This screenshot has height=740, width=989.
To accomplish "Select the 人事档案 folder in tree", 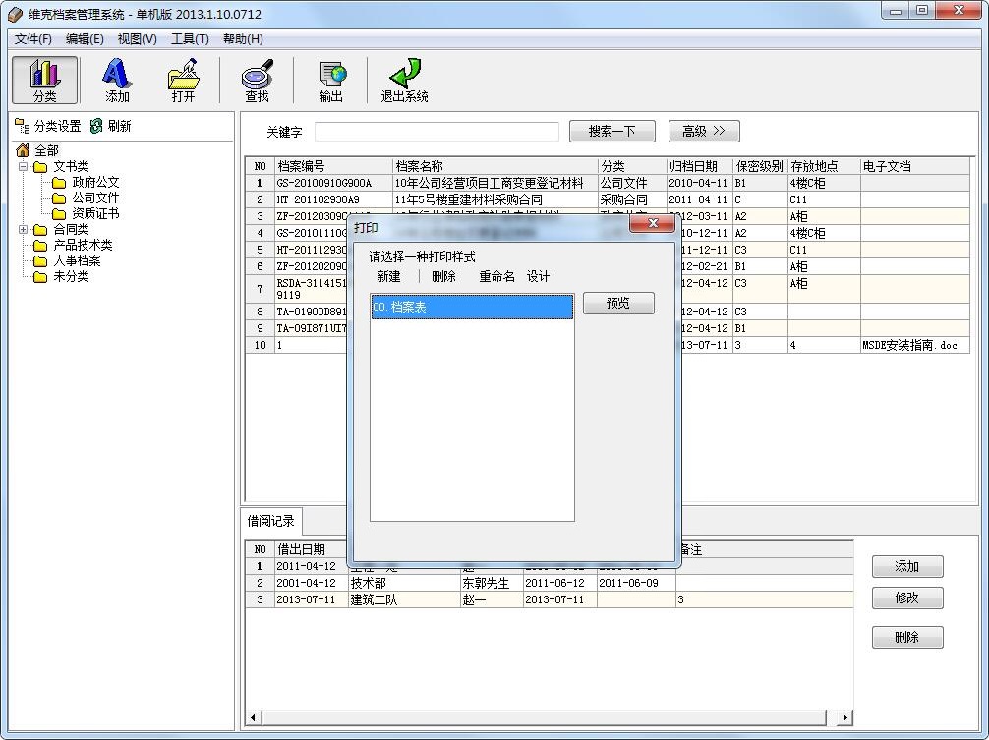I will [77, 260].
